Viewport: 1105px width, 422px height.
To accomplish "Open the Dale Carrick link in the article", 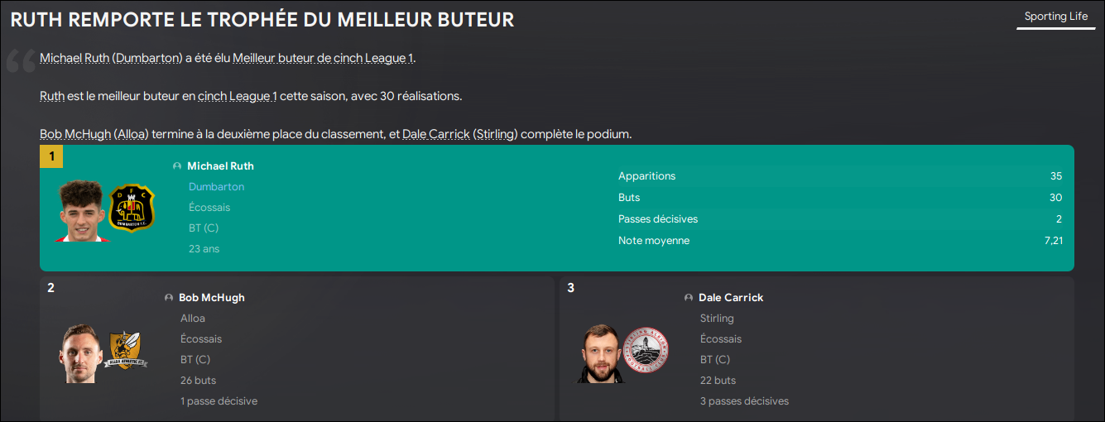I will pos(436,134).
